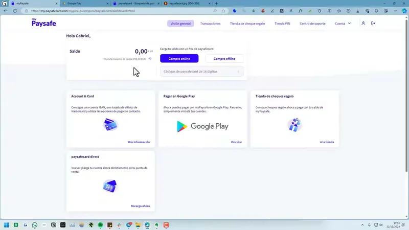Open a new browser tab

[216, 4]
